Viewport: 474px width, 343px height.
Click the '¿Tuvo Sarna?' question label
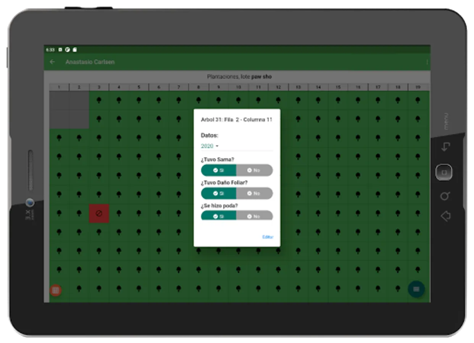pyautogui.click(x=218, y=160)
